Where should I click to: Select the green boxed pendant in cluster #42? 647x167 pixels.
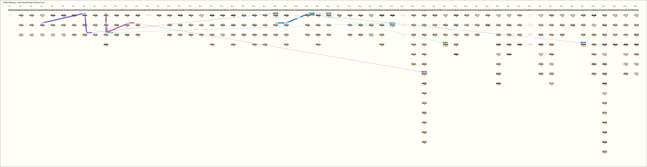tap(445, 44)
